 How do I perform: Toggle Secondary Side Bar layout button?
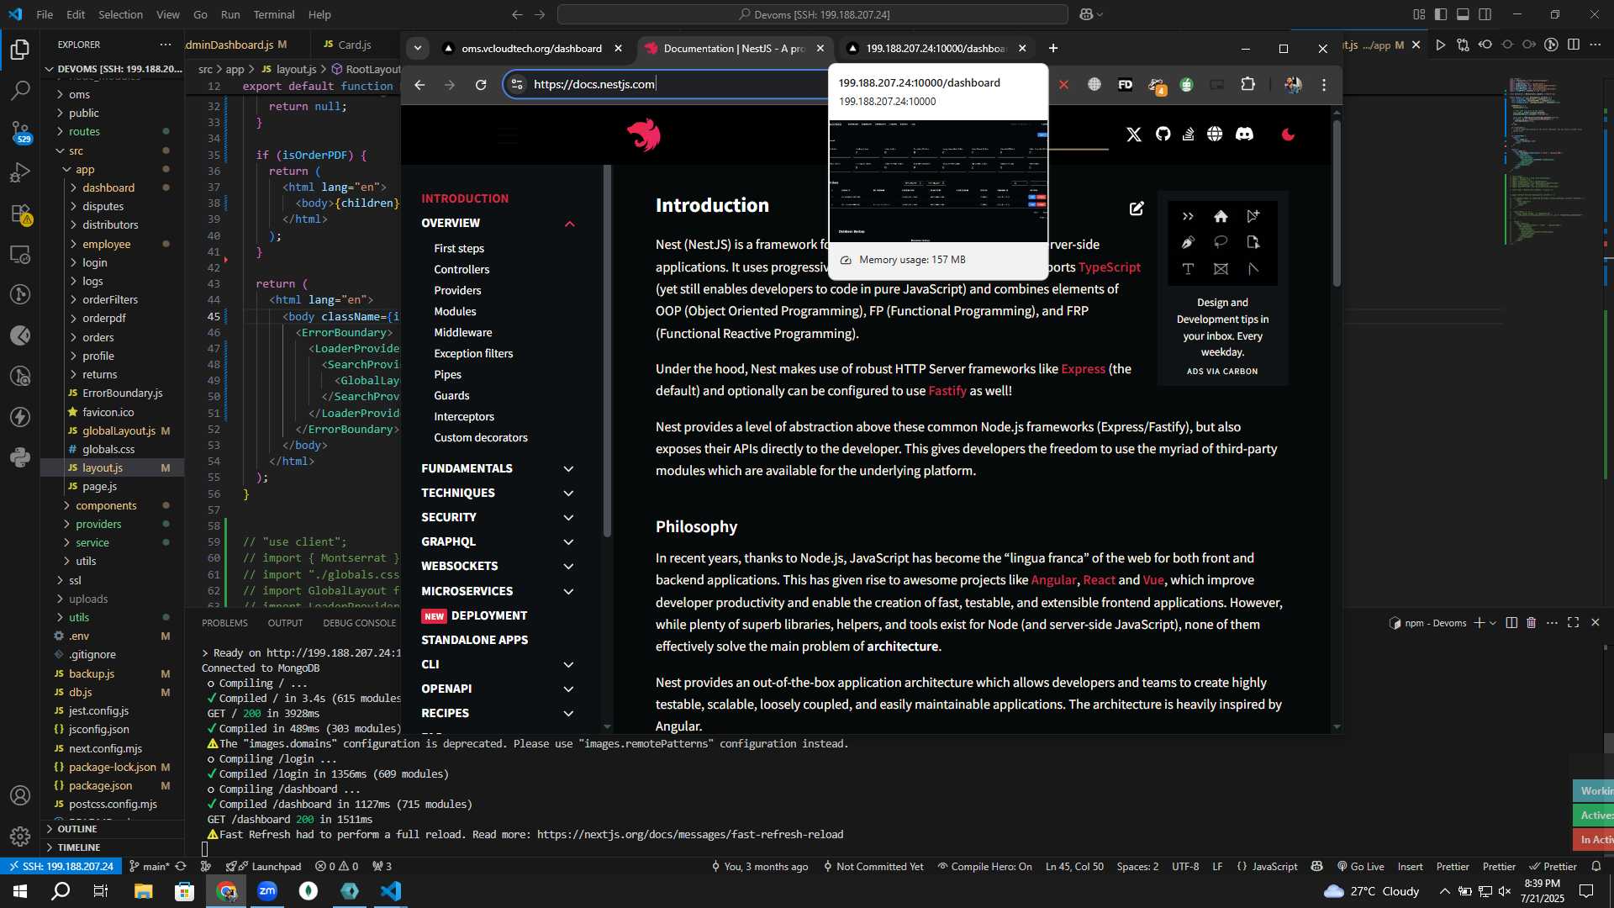coord(1485,14)
